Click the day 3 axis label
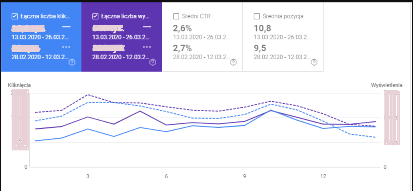Image resolution: width=413 pixels, height=191 pixels. coord(88,177)
